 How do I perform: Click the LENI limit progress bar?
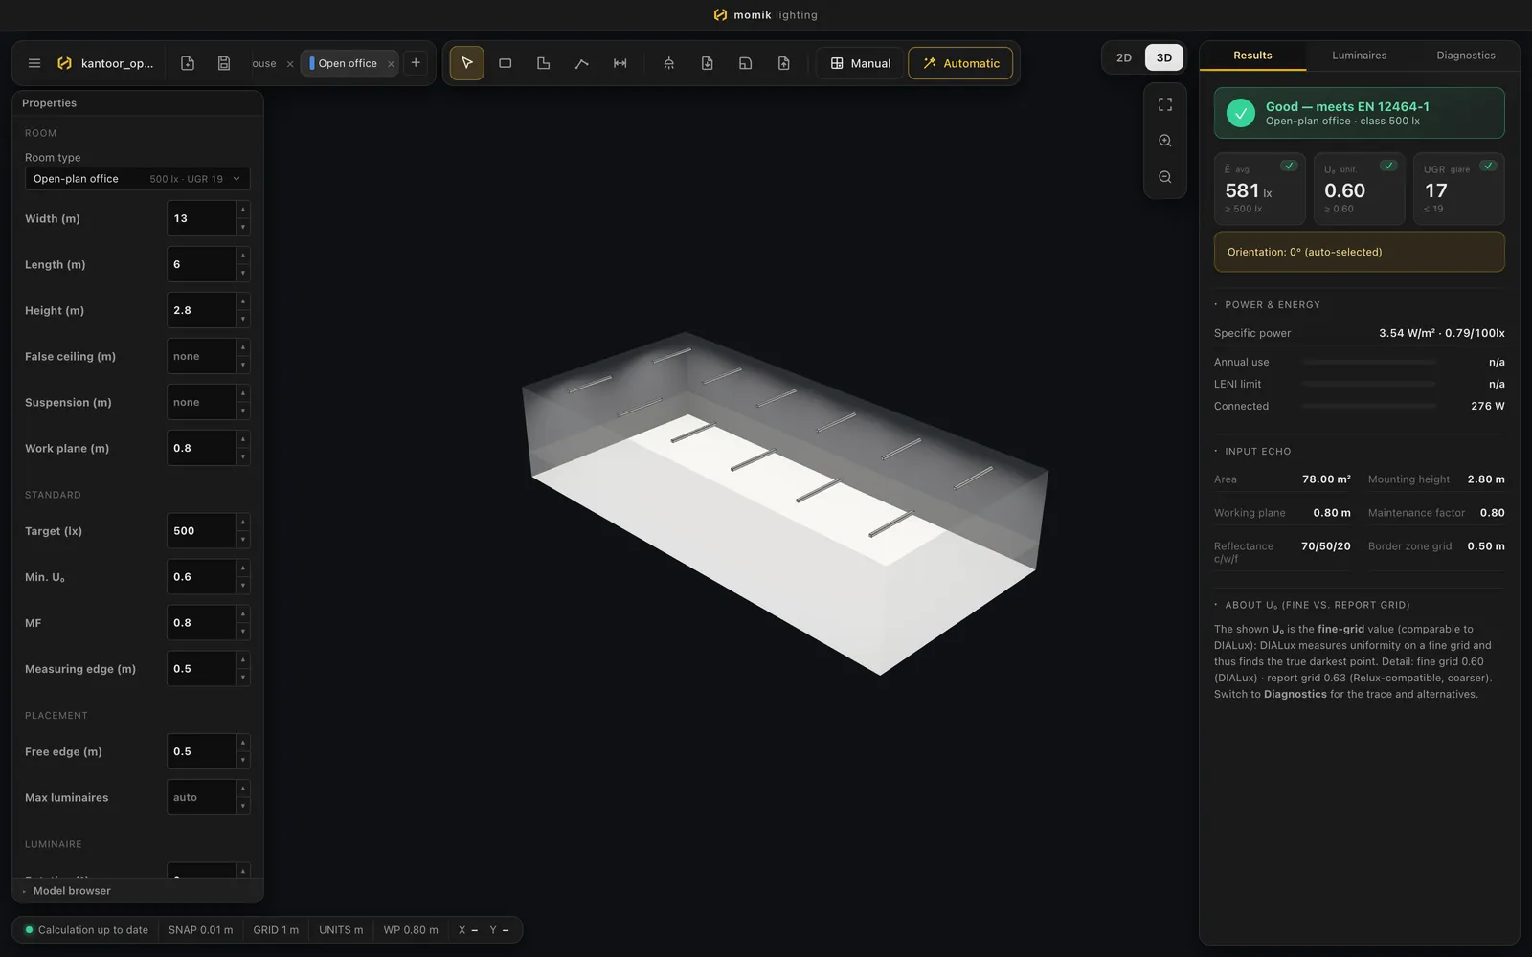(x=1369, y=384)
